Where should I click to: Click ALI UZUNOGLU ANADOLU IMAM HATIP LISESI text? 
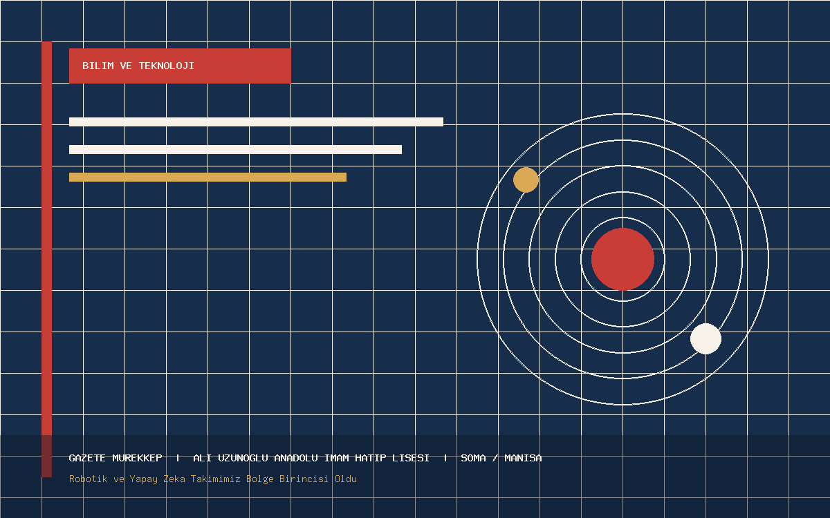click(311, 458)
